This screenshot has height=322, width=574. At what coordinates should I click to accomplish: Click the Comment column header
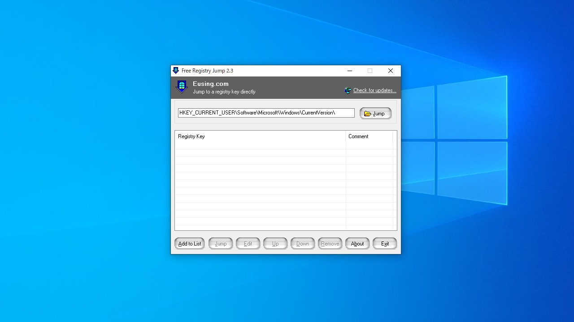click(369, 136)
